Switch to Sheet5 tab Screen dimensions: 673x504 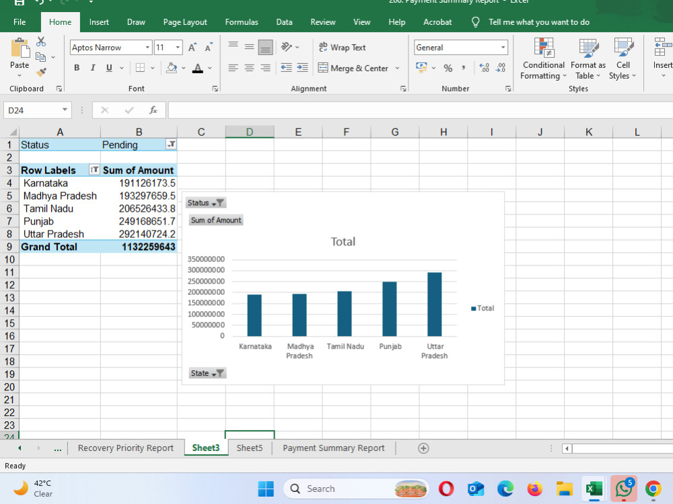[x=250, y=448]
